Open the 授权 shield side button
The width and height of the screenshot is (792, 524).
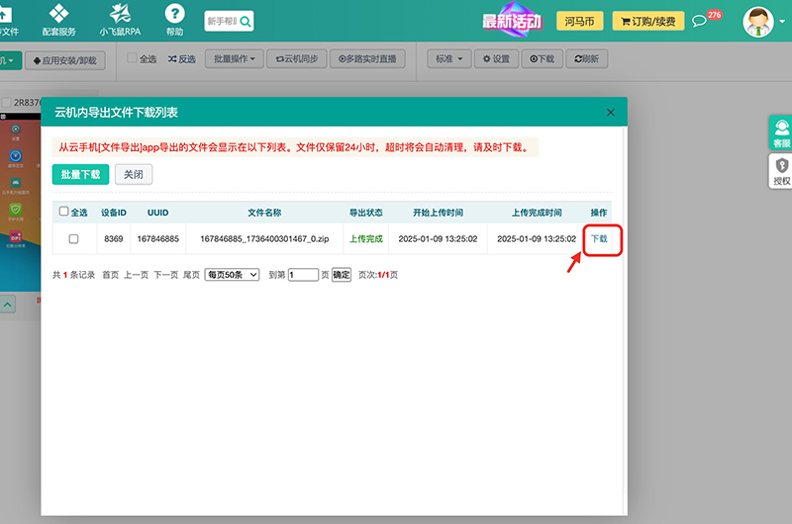click(781, 171)
